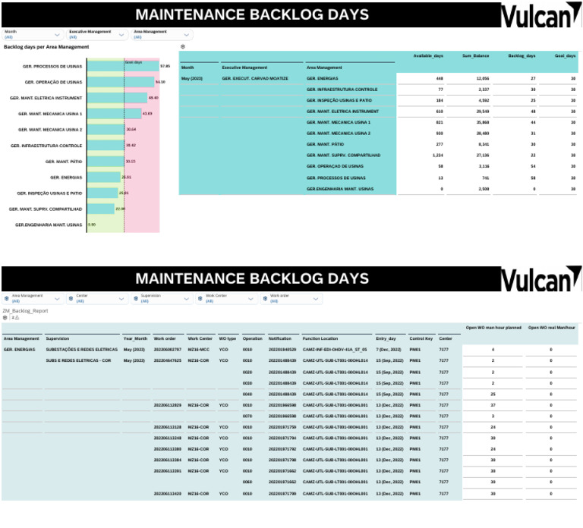Click work order 202206002797 cell
This screenshot has width=583, height=528.
(167, 350)
